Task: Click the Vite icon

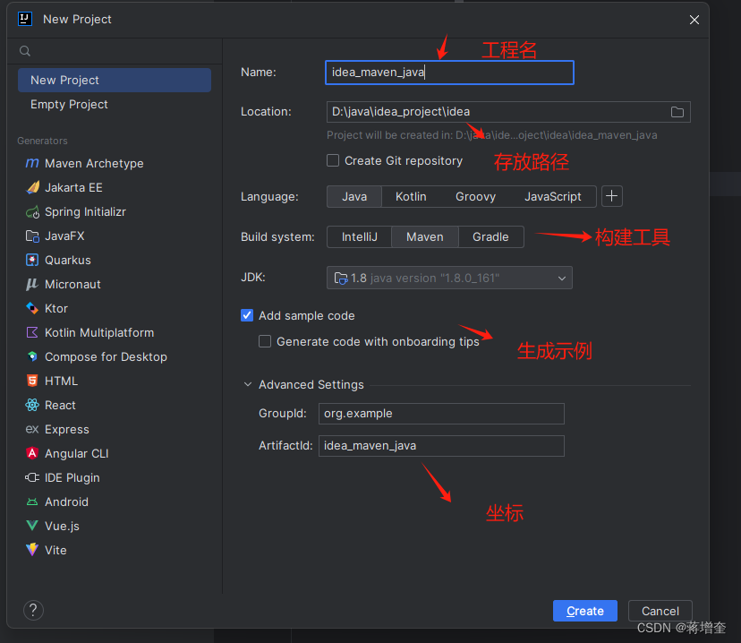Action: click(x=32, y=549)
